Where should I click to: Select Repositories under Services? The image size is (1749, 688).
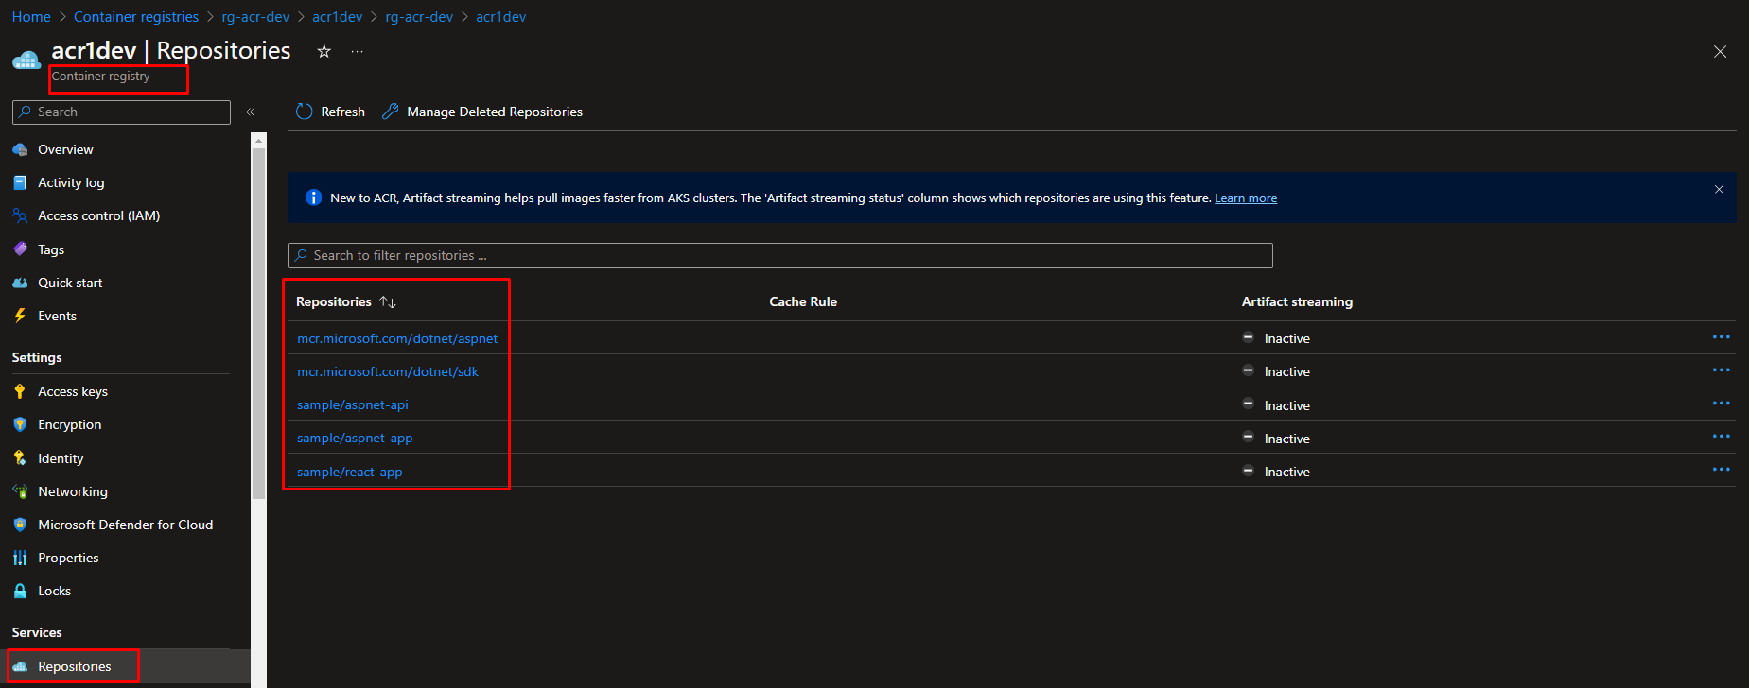tap(74, 666)
